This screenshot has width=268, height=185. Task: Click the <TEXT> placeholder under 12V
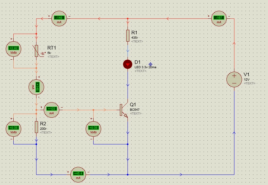(x=250, y=83)
